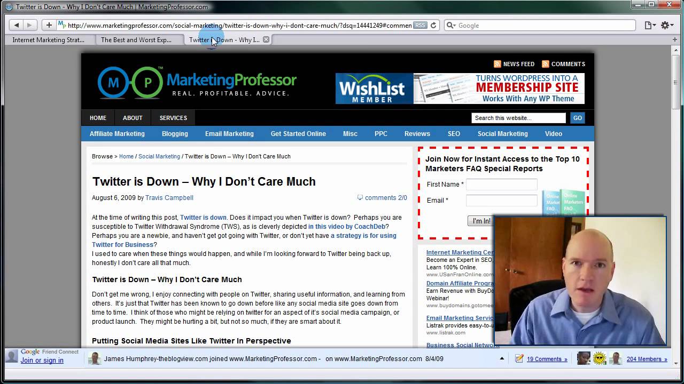Open '19 Comments »' link

(547, 359)
